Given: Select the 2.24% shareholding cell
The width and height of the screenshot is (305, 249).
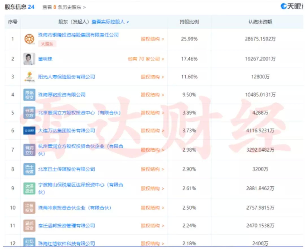Looking at the screenshot, I should click(189, 226).
